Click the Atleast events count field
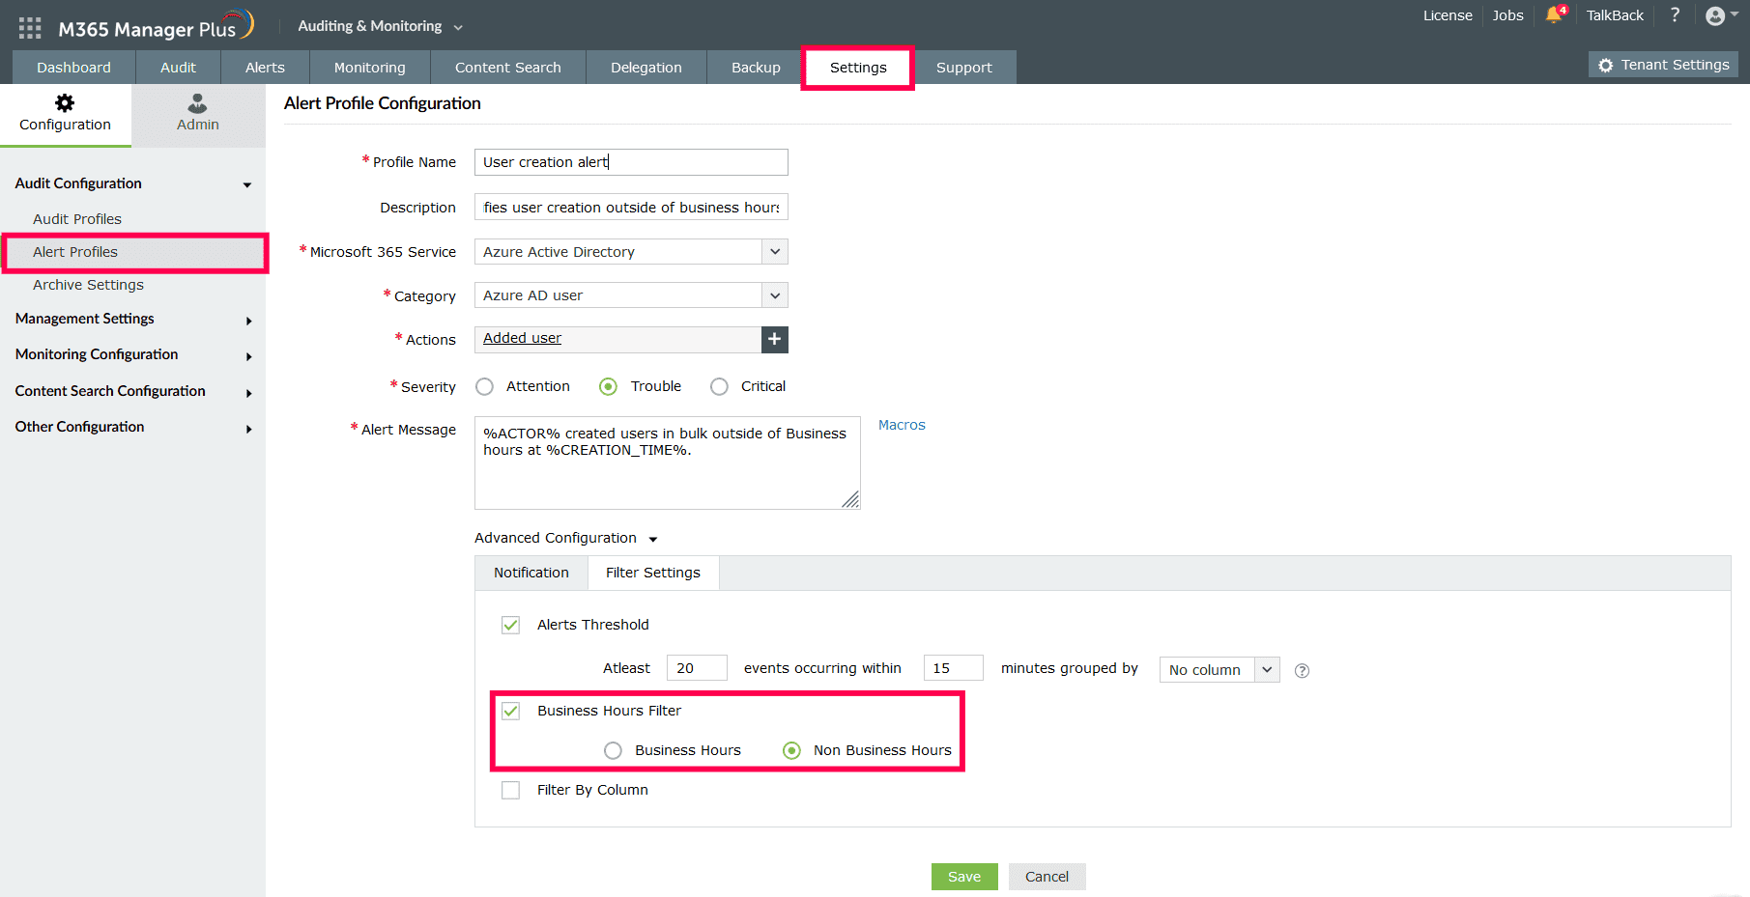Image resolution: width=1750 pixels, height=897 pixels. 697,668
